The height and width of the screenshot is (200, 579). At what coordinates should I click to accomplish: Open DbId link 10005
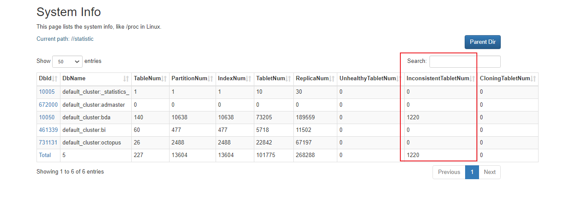(47, 92)
